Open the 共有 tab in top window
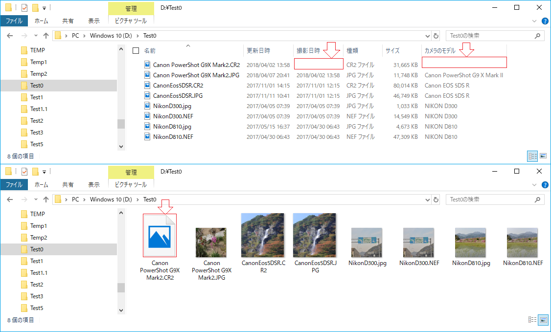551x332 pixels. point(68,21)
